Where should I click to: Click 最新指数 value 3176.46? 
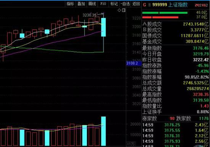pos(201,48)
